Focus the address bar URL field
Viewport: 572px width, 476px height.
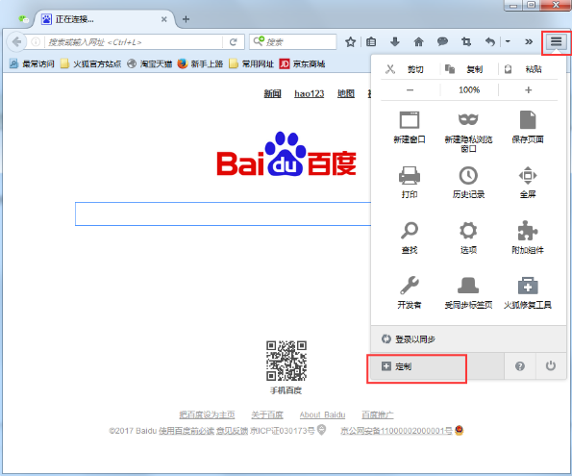[x=134, y=42]
